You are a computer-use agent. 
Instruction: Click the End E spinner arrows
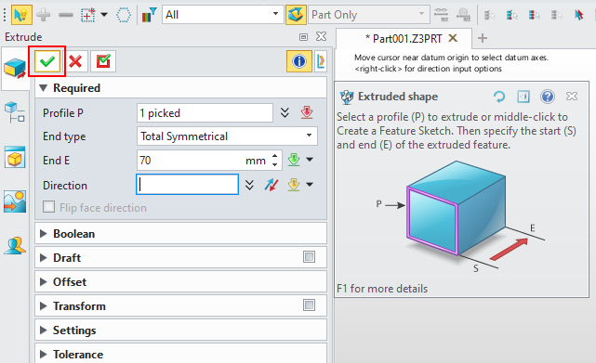(275, 161)
